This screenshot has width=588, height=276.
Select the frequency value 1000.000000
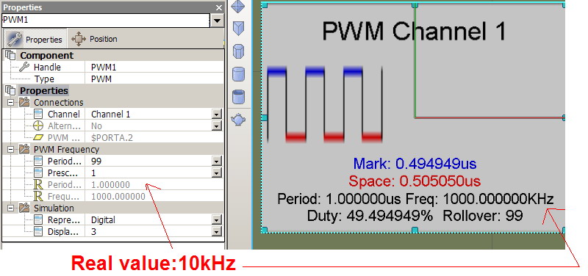tap(154, 196)
